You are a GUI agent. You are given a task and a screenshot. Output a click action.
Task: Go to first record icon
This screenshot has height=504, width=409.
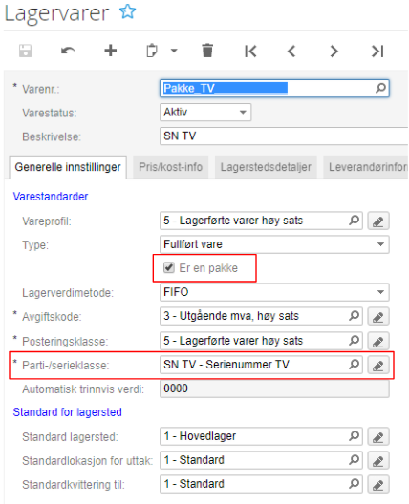(x=250, y=52)
